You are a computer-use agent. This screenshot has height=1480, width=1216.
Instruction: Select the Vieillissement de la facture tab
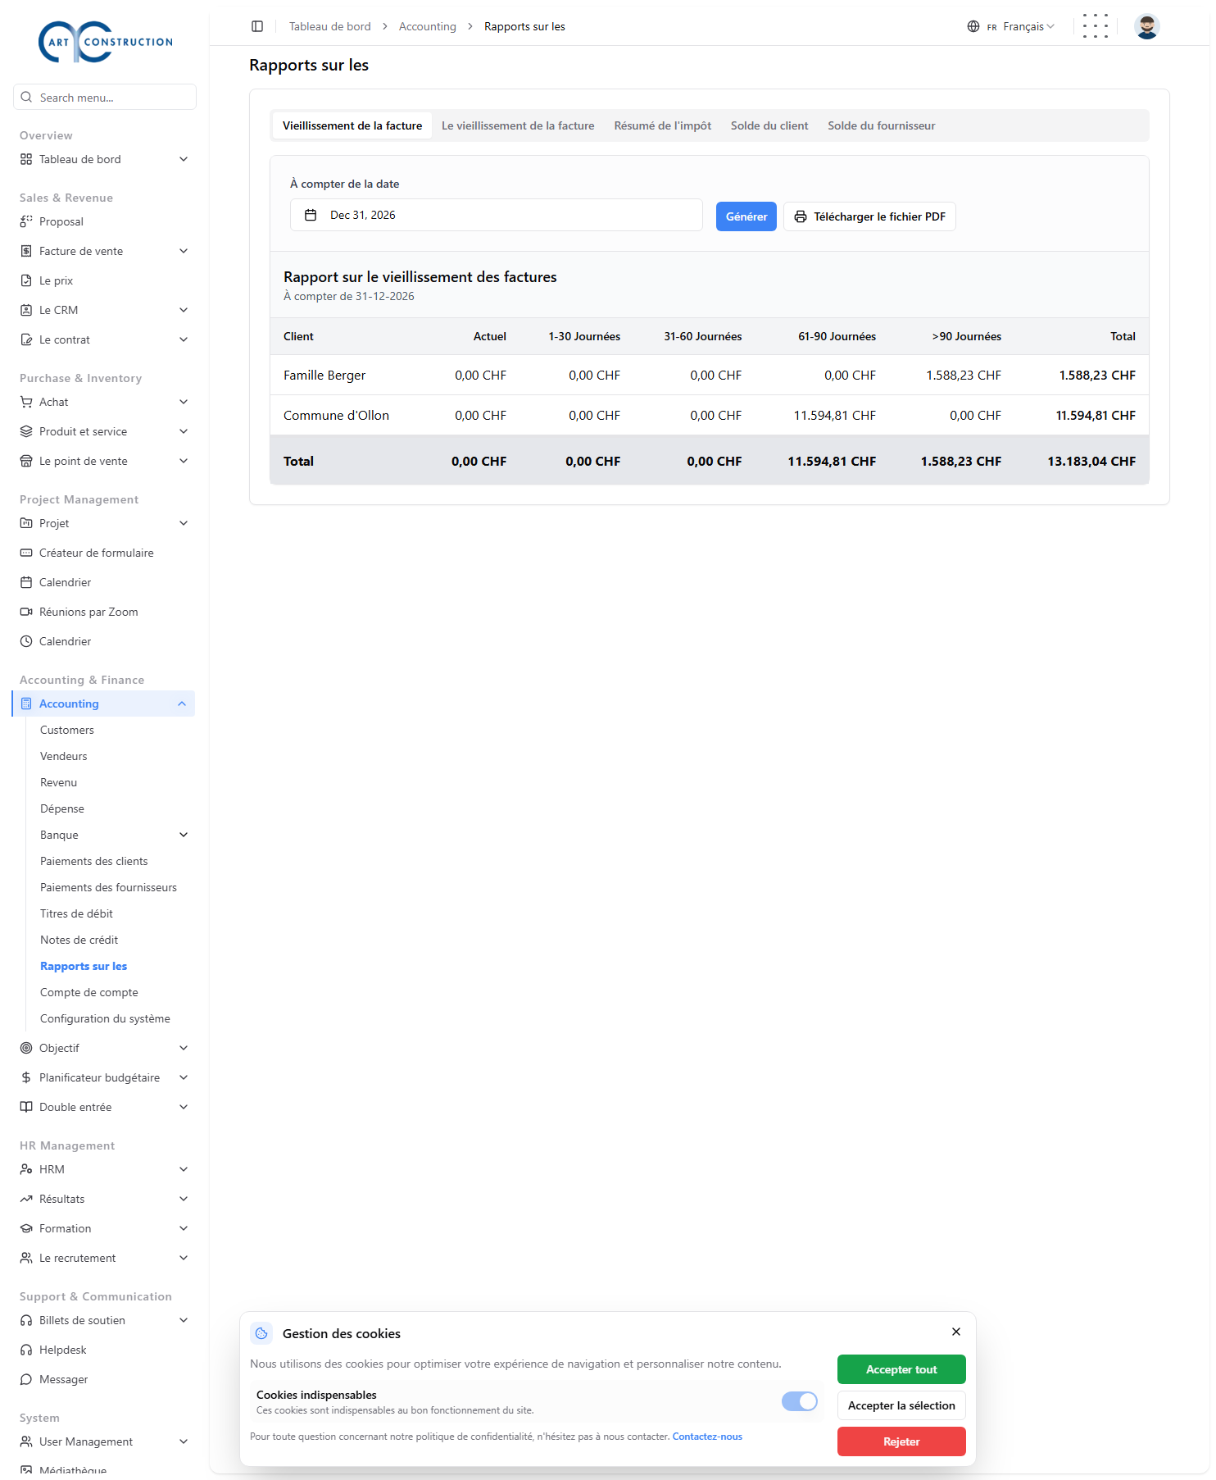pos(352,125)
